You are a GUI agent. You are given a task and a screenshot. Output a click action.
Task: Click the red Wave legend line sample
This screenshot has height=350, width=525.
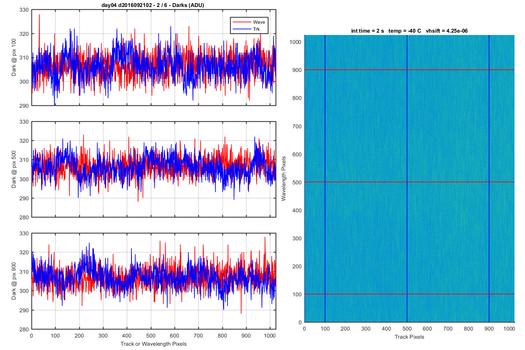pyautogui.click(x=241, y=22)
